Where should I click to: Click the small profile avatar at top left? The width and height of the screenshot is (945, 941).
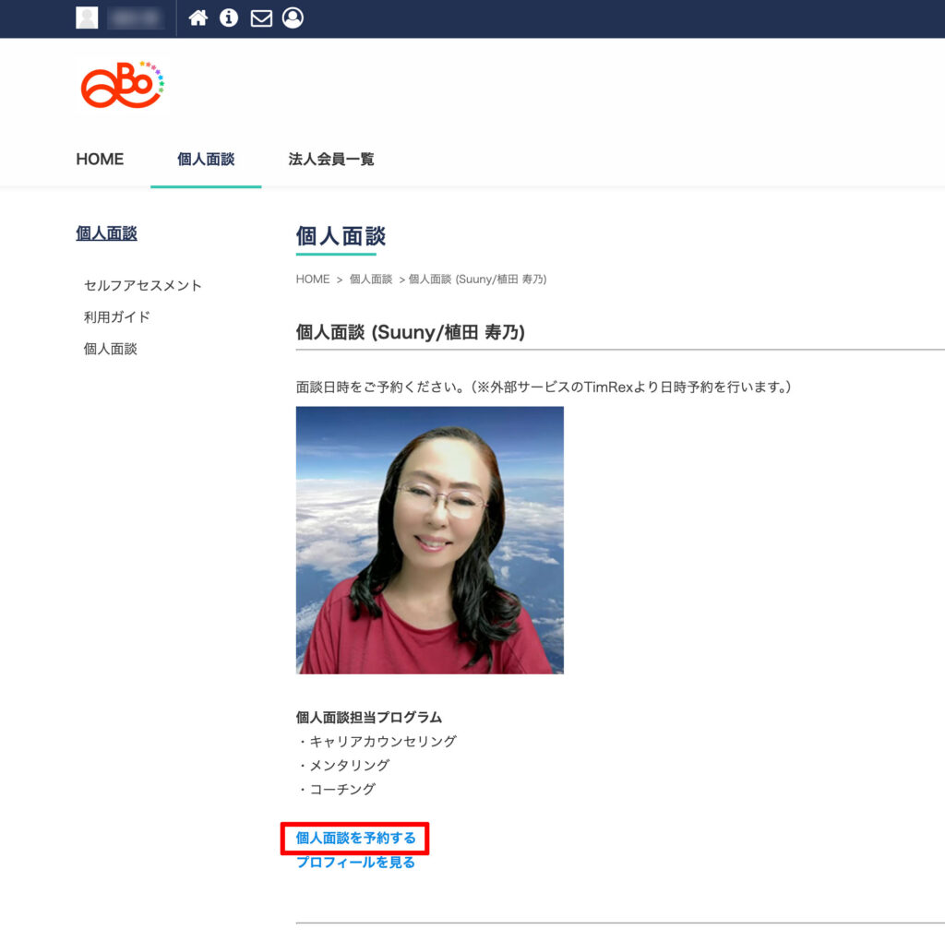(x=87, y=18)
